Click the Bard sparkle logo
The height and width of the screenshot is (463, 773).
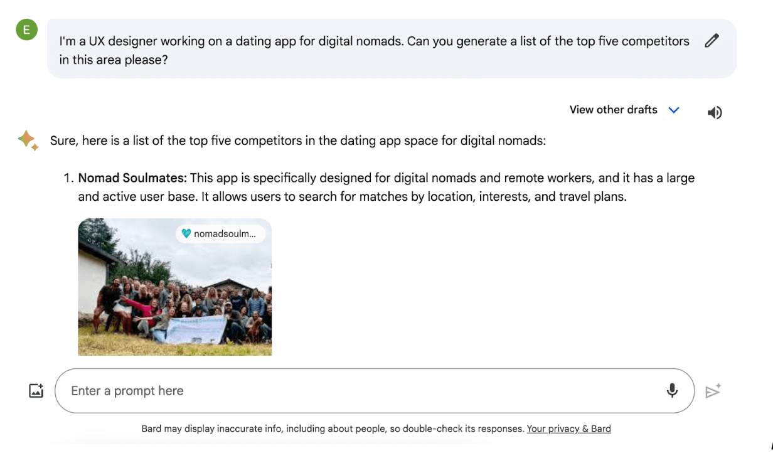click(28, 141)
